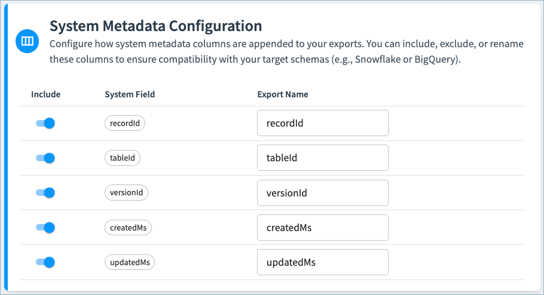Image resolution: width=544 pixels, height=295 pixels.
Task: Click the updatedMs system field tag
Action: (x=129, y=262)
